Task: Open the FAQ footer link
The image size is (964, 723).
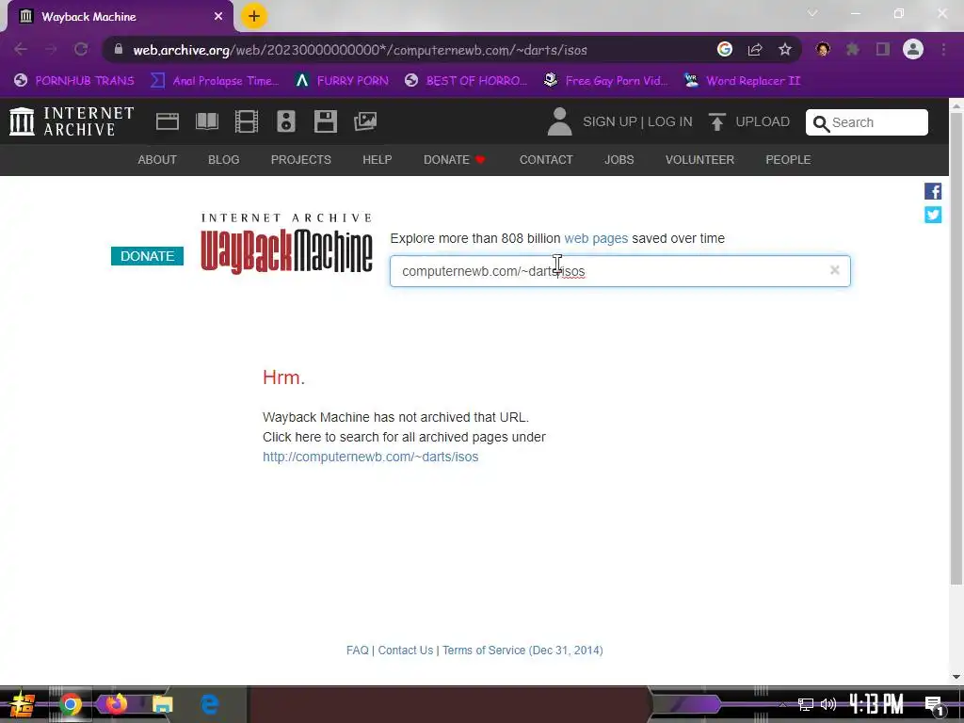Action: point(357,651)
